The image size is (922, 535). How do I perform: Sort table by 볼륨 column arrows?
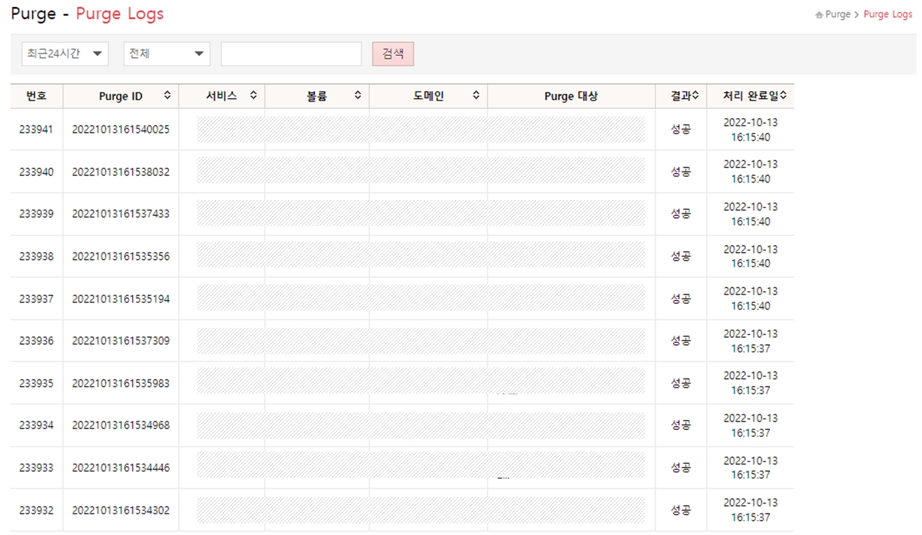pos(358,95)
